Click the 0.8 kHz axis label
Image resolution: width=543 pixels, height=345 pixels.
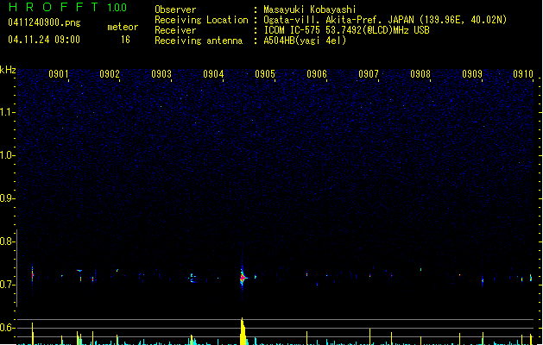(x=7, y=241)
